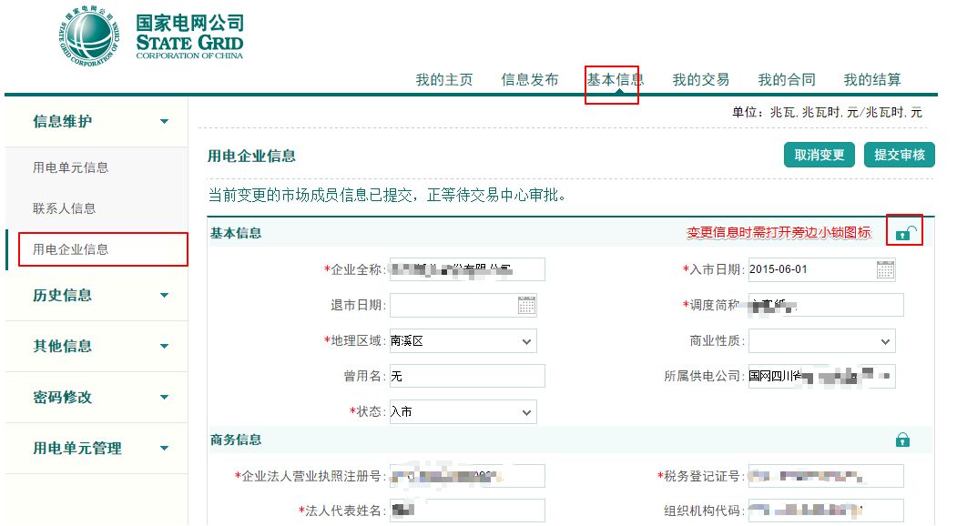Expand the 信息维护 sidebar section

pos(164,122)
